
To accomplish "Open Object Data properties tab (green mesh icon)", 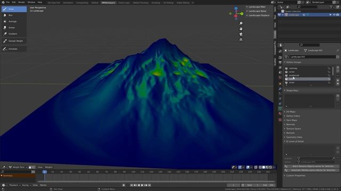I will pos(280,108).
